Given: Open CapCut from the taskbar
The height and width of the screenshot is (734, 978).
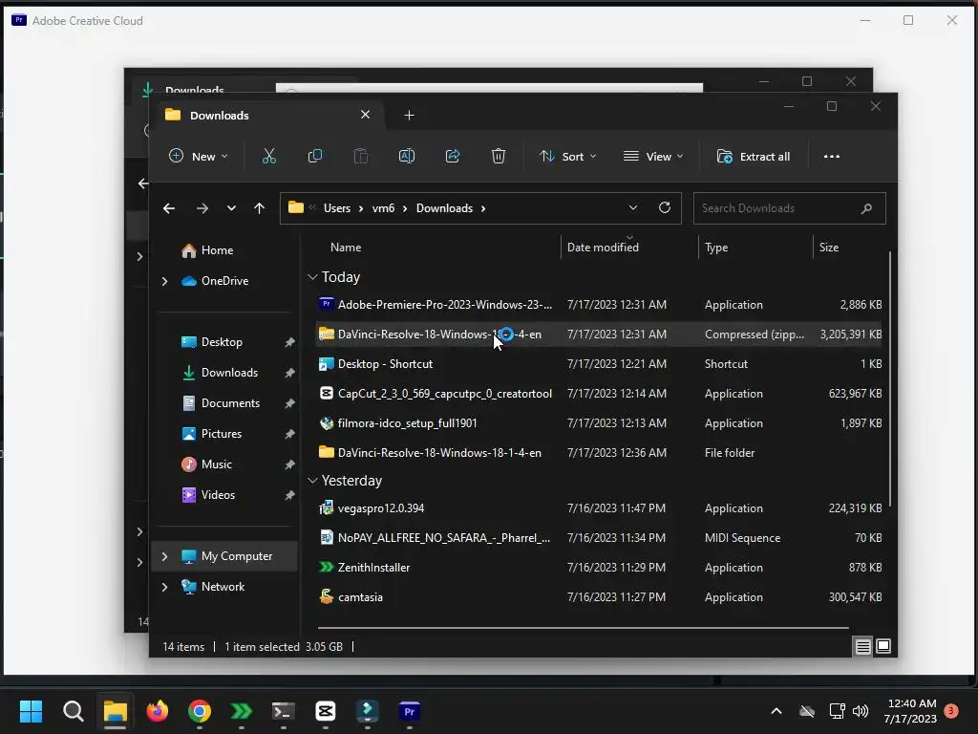Looking at the screenshot, I should click(326, 711).
